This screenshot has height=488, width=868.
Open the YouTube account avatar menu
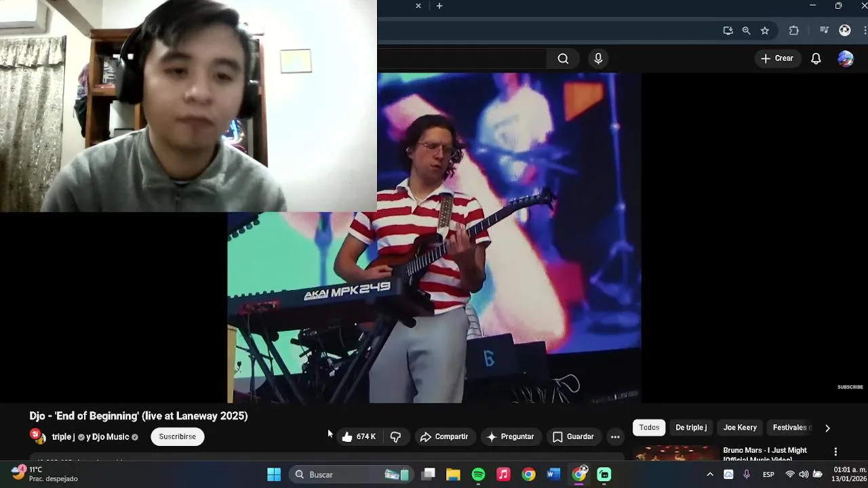point(845,58)
